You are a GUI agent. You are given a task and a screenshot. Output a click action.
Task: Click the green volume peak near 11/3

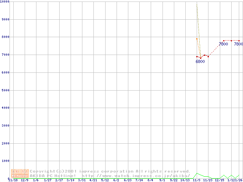coord(197,173)
